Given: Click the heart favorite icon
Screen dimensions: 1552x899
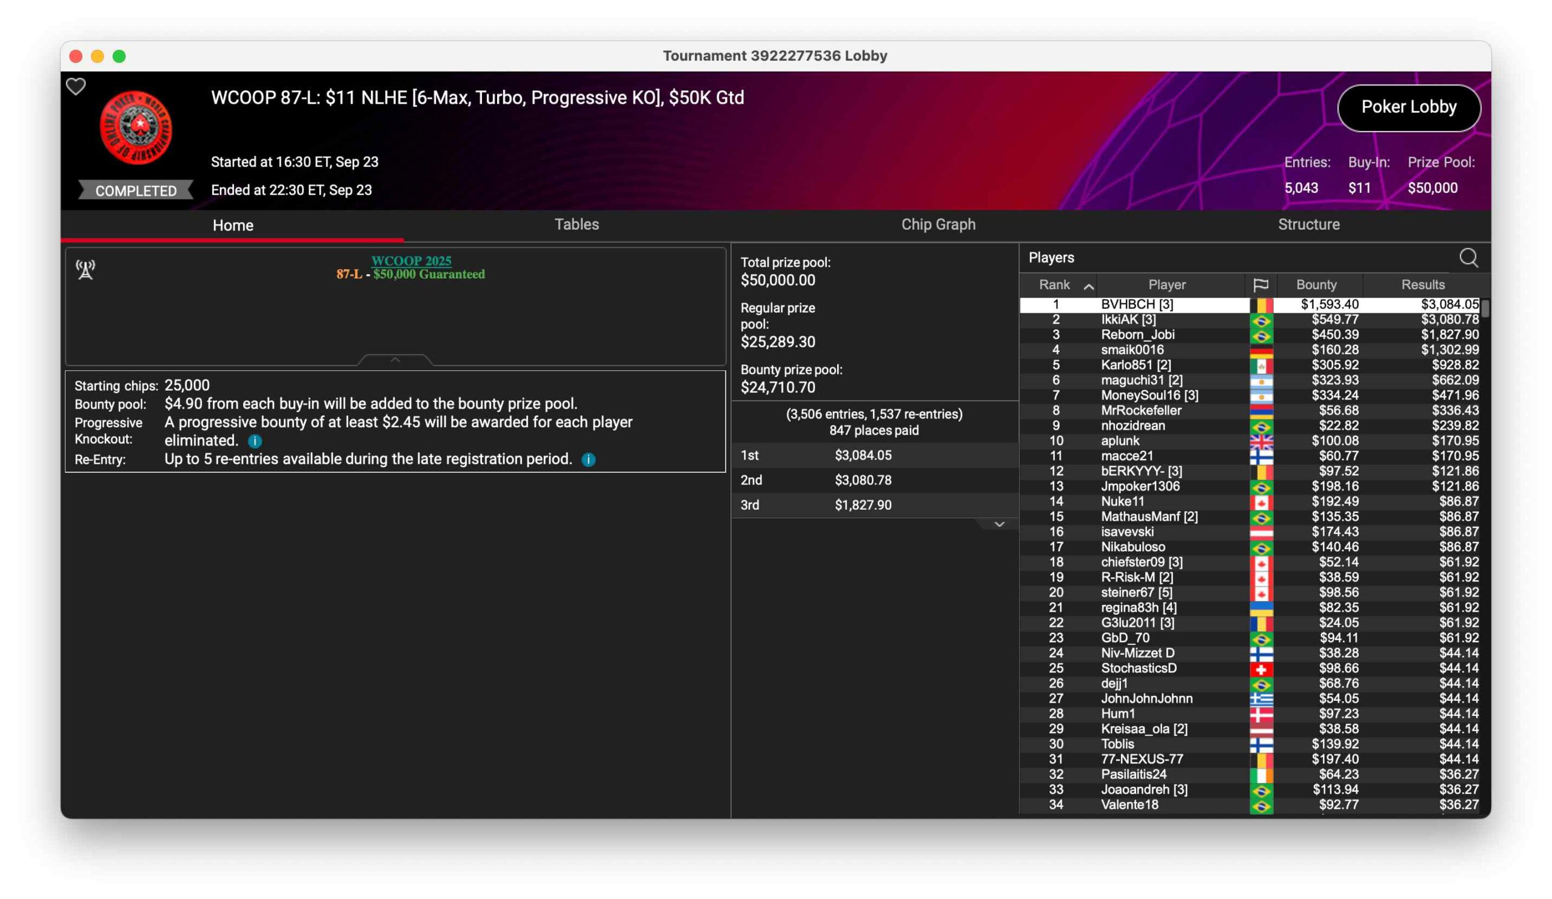Looking at the screenshot, I should tap(76, 87).
